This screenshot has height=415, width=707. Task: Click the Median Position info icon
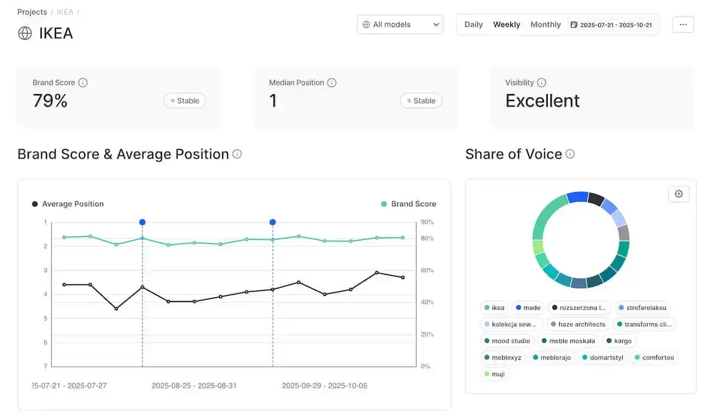point(332,83)
